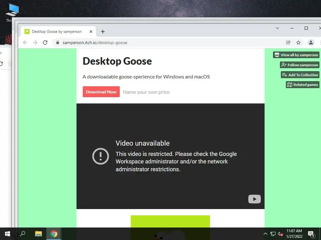The width and height of the screenshot is (321, 240).
Task: Bookmark this page with star icon
Action: [x=298, y=42]
